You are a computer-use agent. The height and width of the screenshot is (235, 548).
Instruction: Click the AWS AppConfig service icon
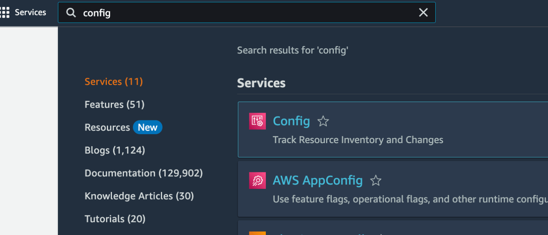(x=257, y=180)
